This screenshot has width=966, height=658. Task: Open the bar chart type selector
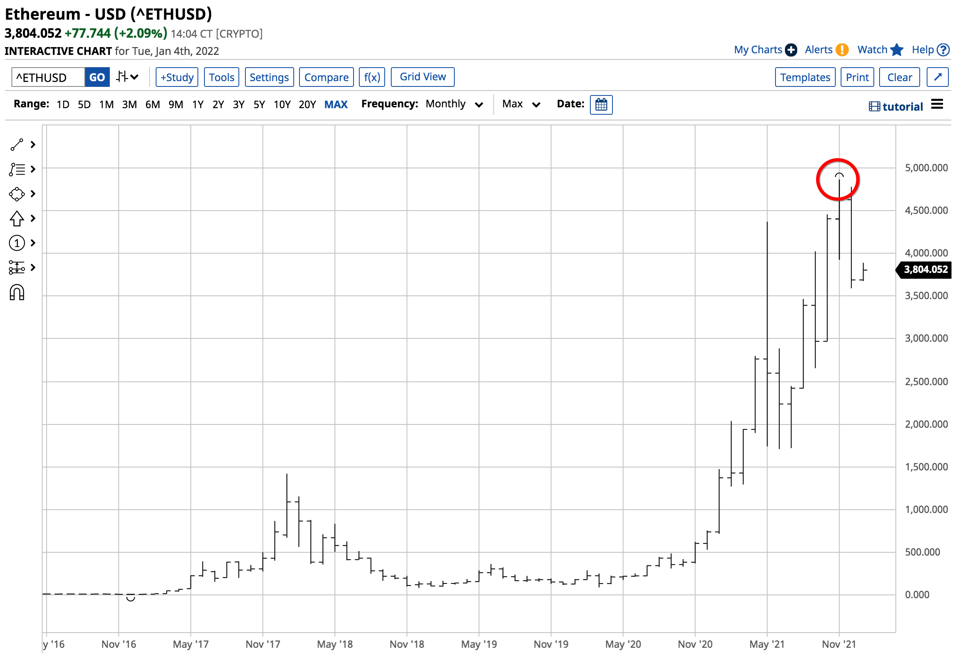(127, 77)
